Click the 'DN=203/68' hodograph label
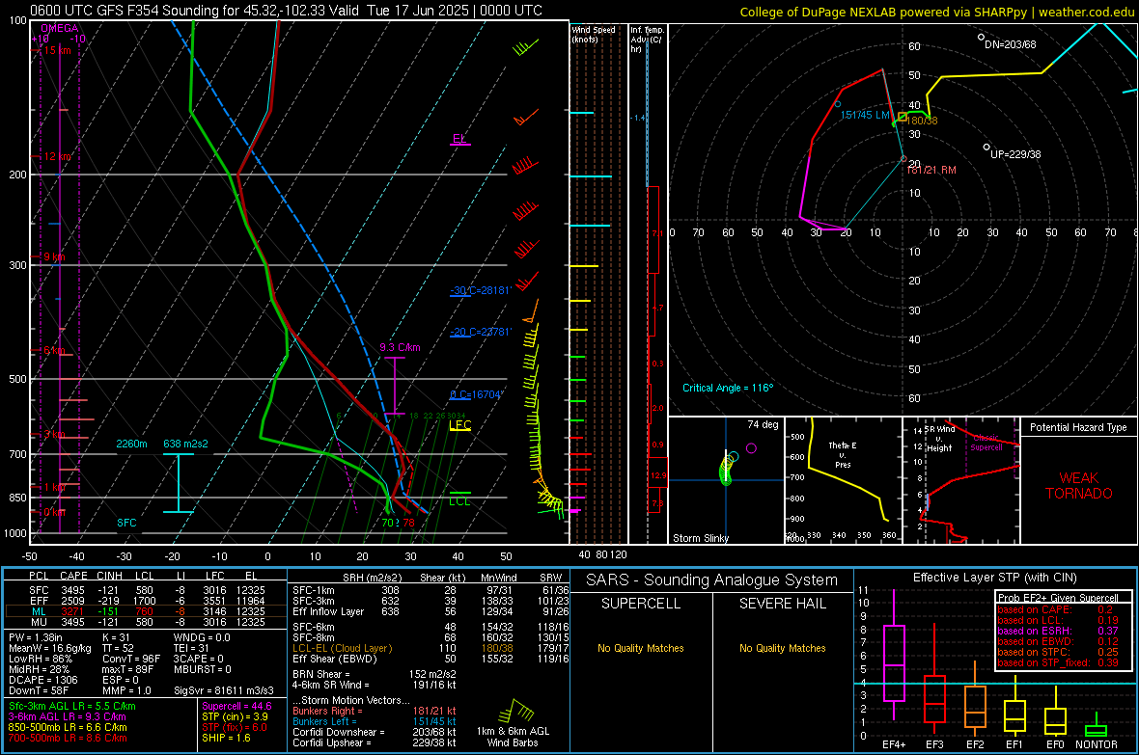This screenshot has height=755, width=1139. click(x=1010, y=44)
